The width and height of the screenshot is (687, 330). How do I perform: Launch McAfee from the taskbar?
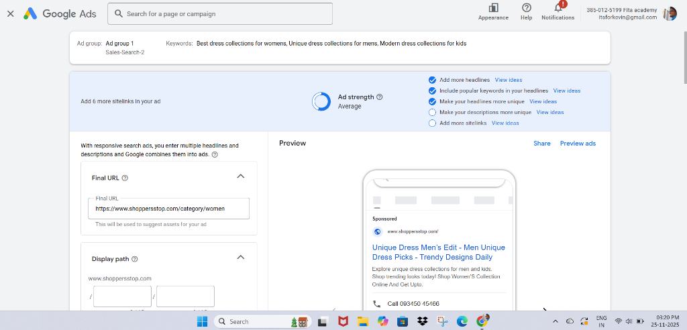343,321
